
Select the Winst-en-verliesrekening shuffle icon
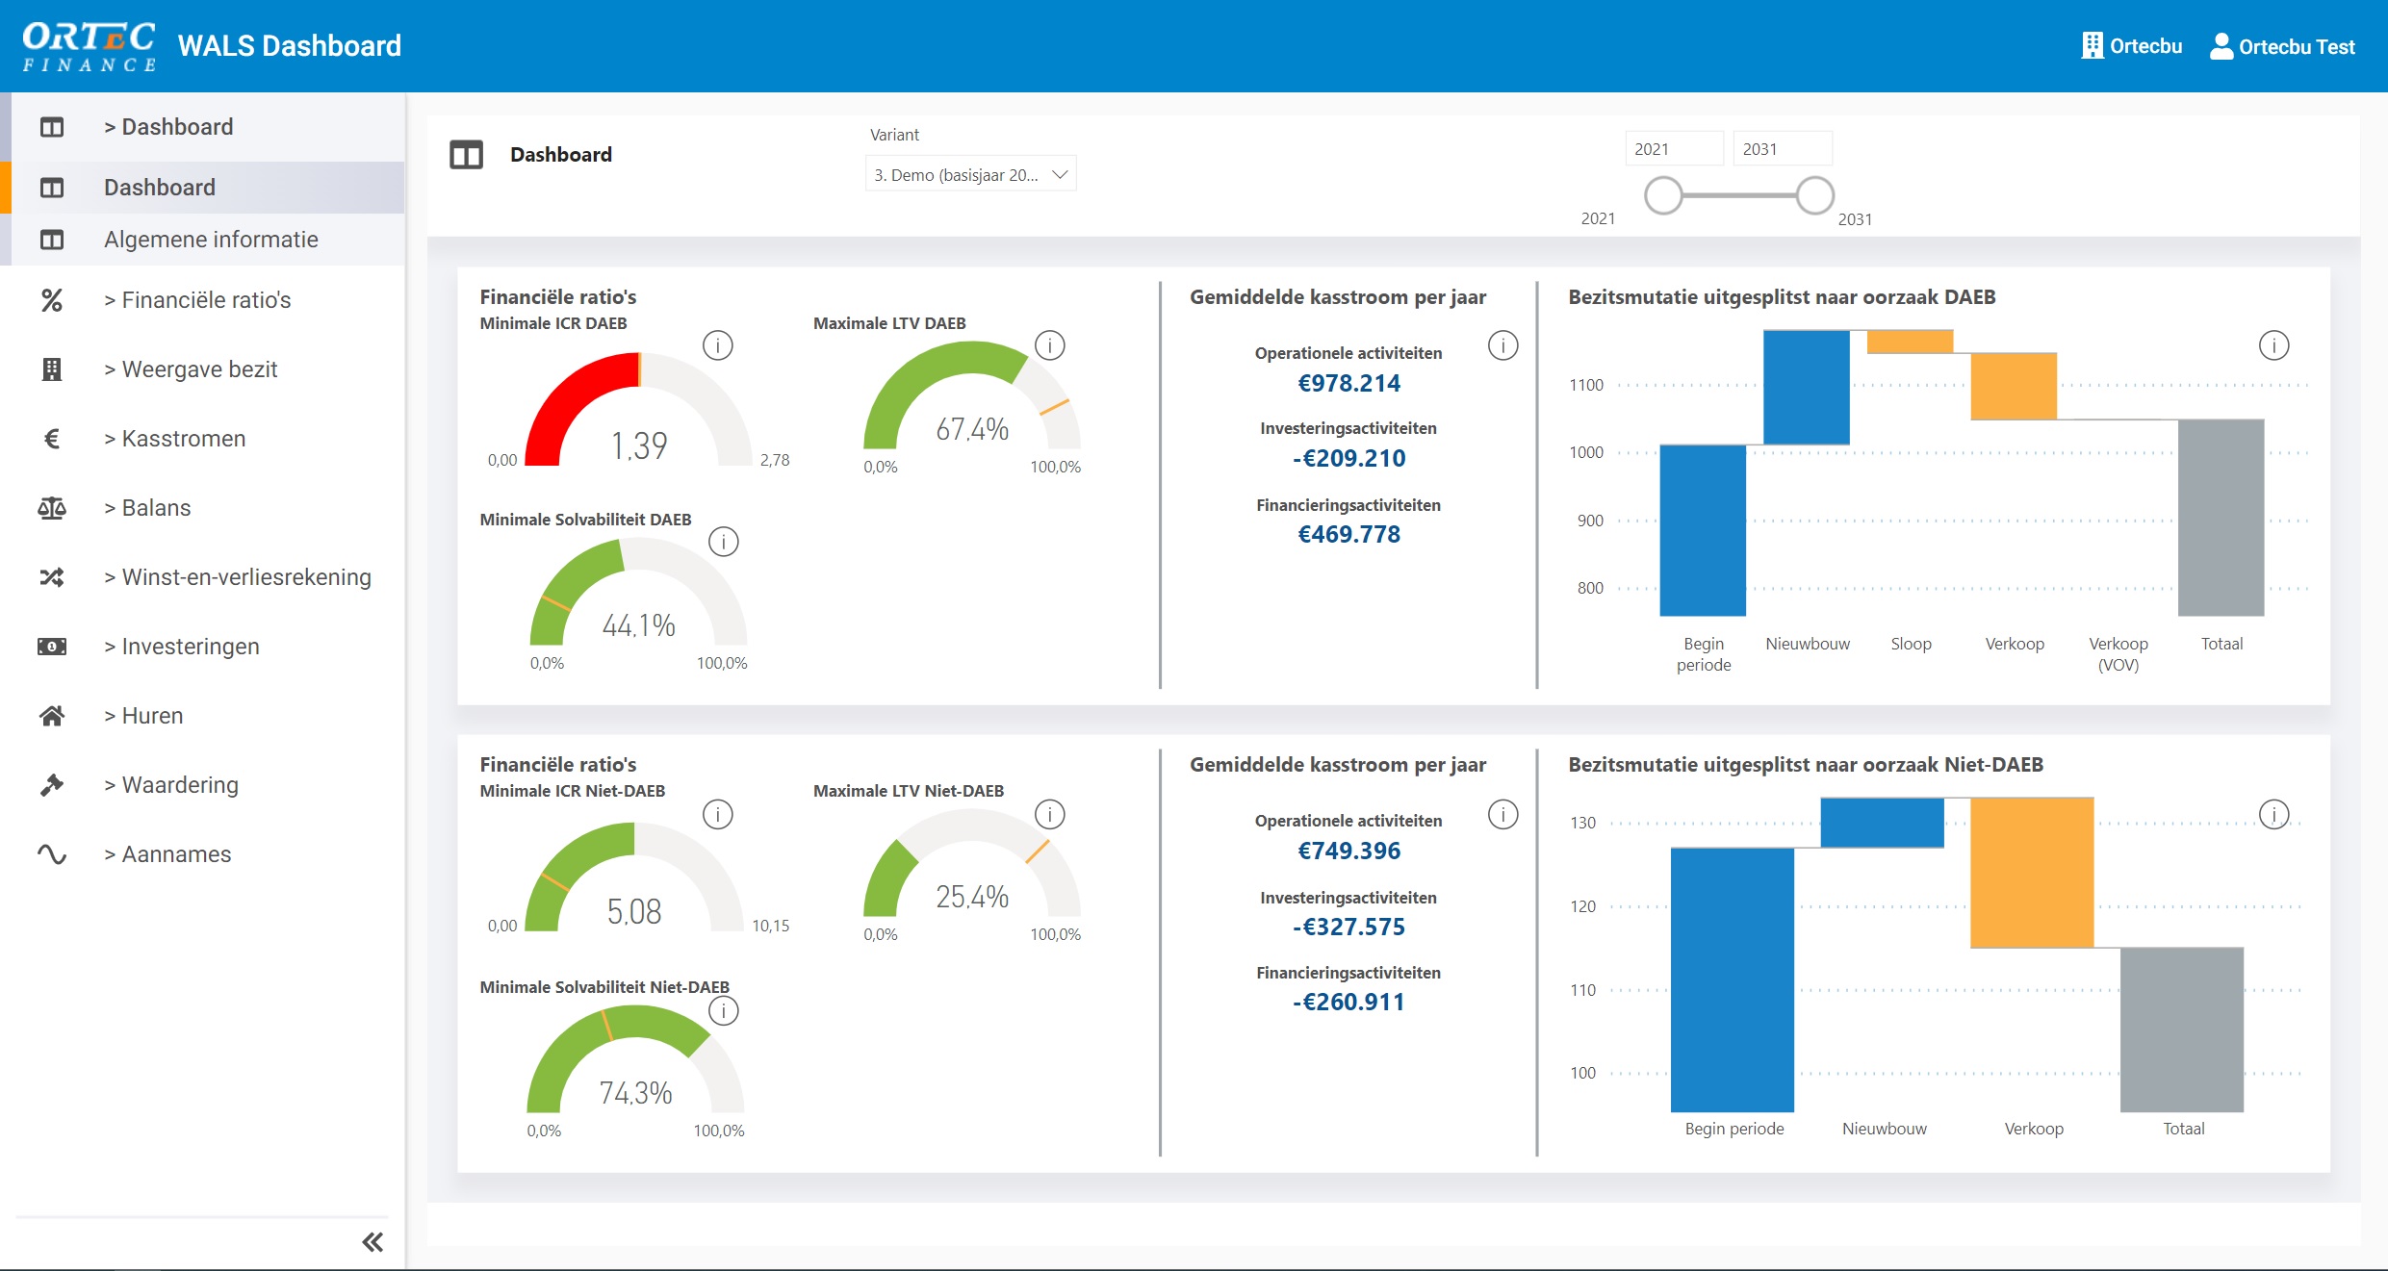(51, 576)
